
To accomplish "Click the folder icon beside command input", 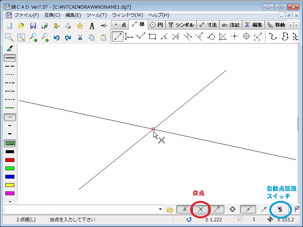I will 170,210.
